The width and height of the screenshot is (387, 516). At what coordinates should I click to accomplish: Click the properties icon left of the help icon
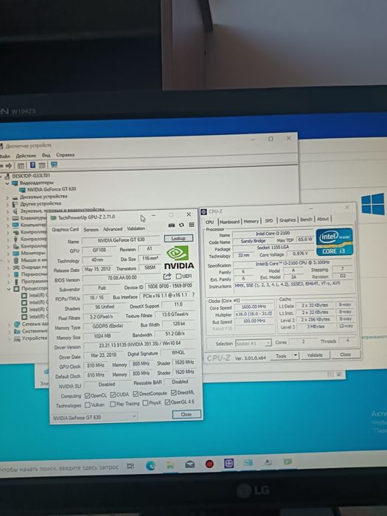[x=21, y=166]
